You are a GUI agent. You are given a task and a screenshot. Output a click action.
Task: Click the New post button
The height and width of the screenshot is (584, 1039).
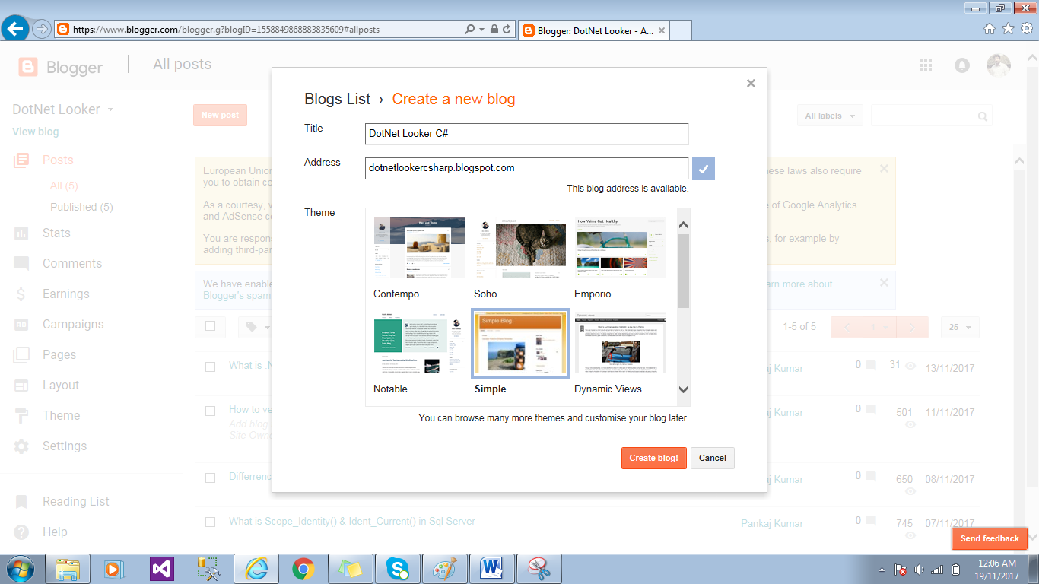tap(220, 115)
